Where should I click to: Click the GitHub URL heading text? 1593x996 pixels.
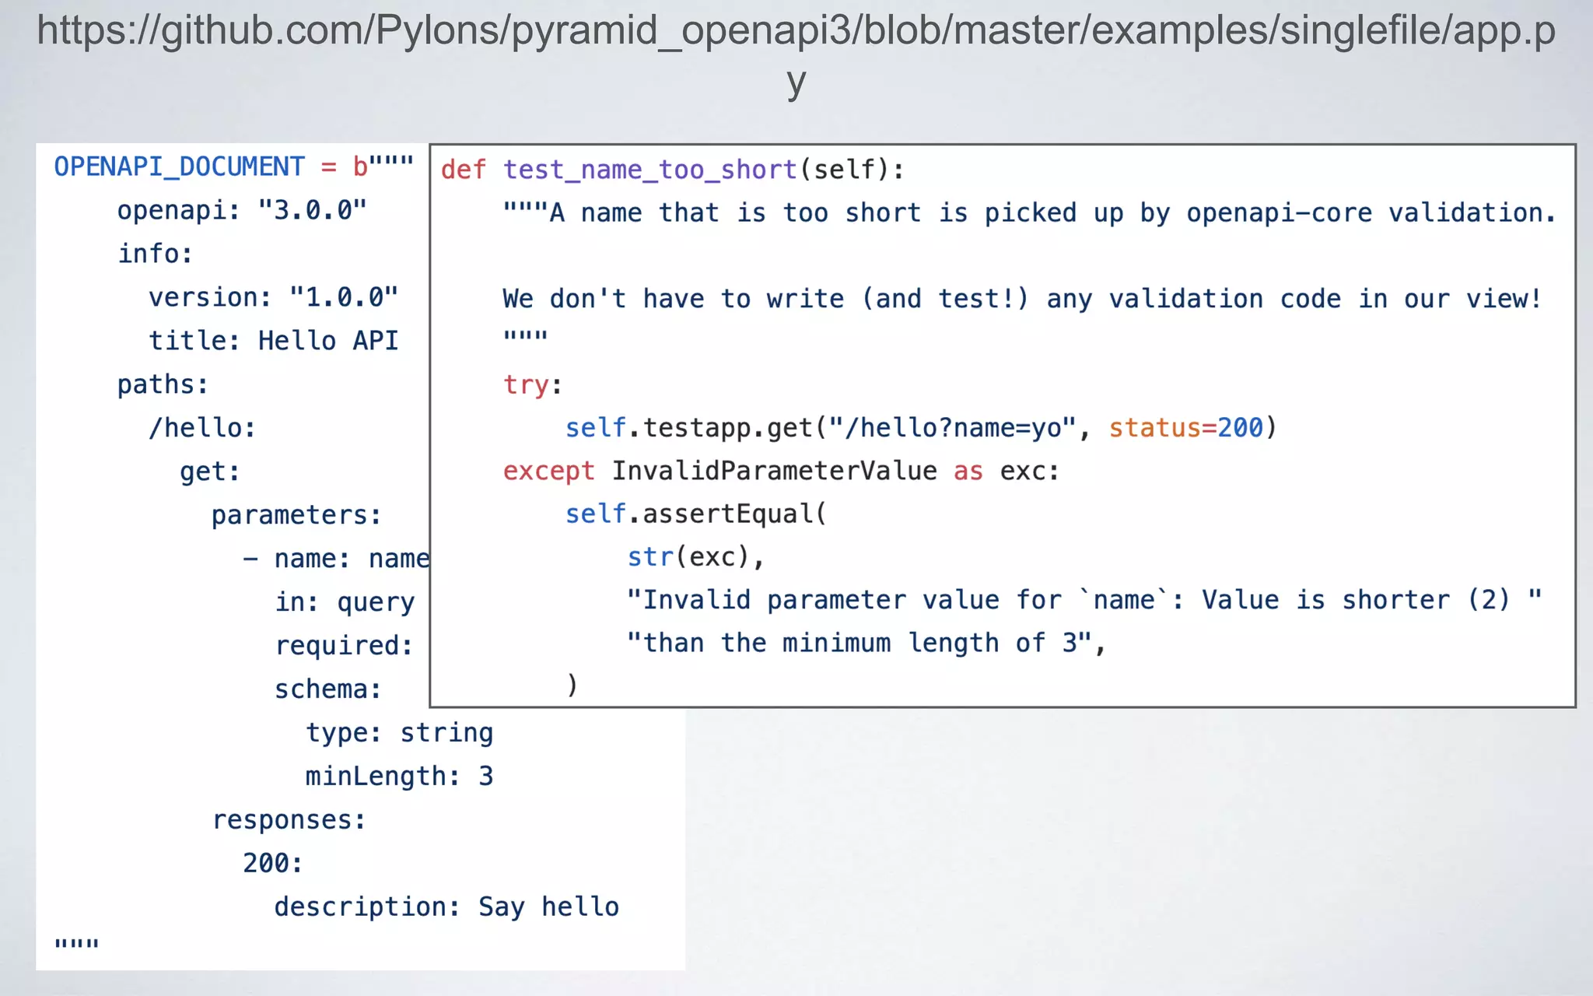click(x=796, y=54)
